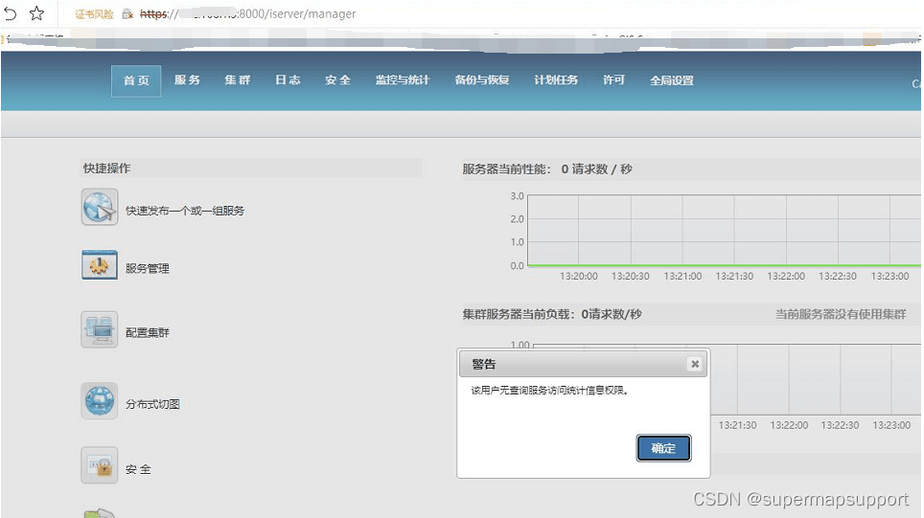Open the 监控与统计 menu
Screen dimensions: 924x518
click(x=403, y=80)
